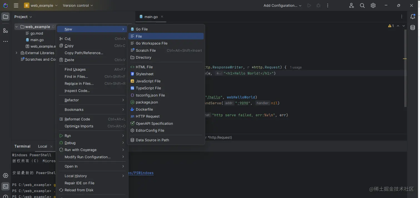Screen dimensions: 420x198
Task: Expand the Bookmarks submenu
Action: pos(92,110)
